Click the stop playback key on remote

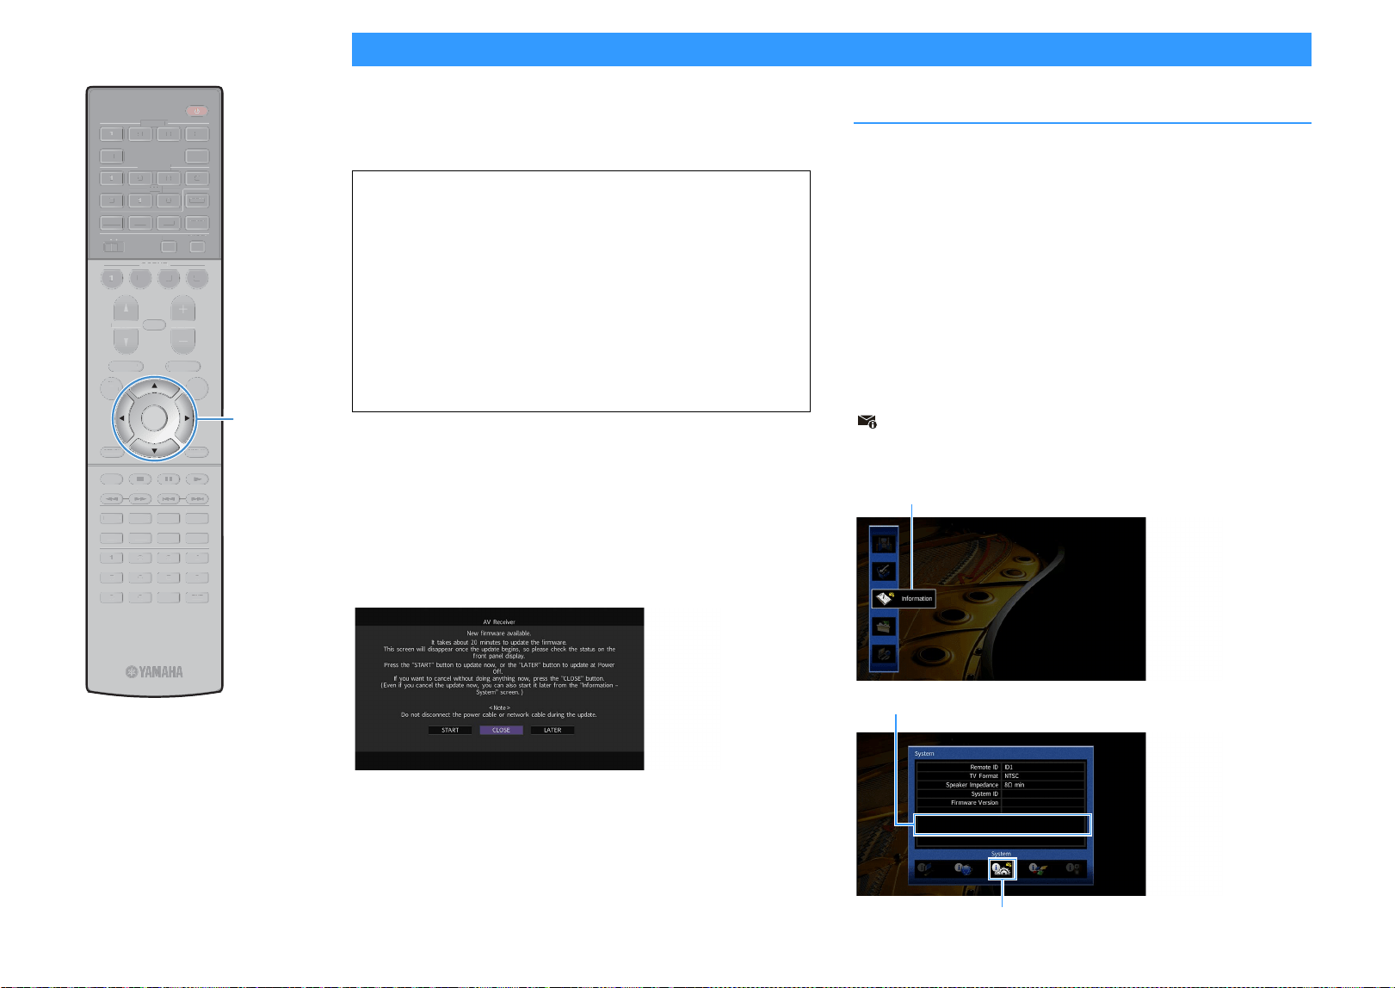point(140,479)
